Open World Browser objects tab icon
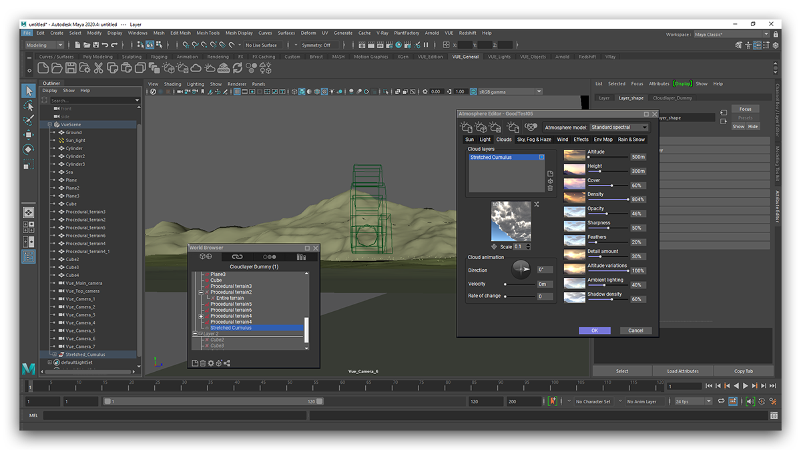 pos(206,256)
